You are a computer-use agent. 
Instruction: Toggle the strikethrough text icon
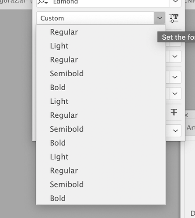pos(174,112)
